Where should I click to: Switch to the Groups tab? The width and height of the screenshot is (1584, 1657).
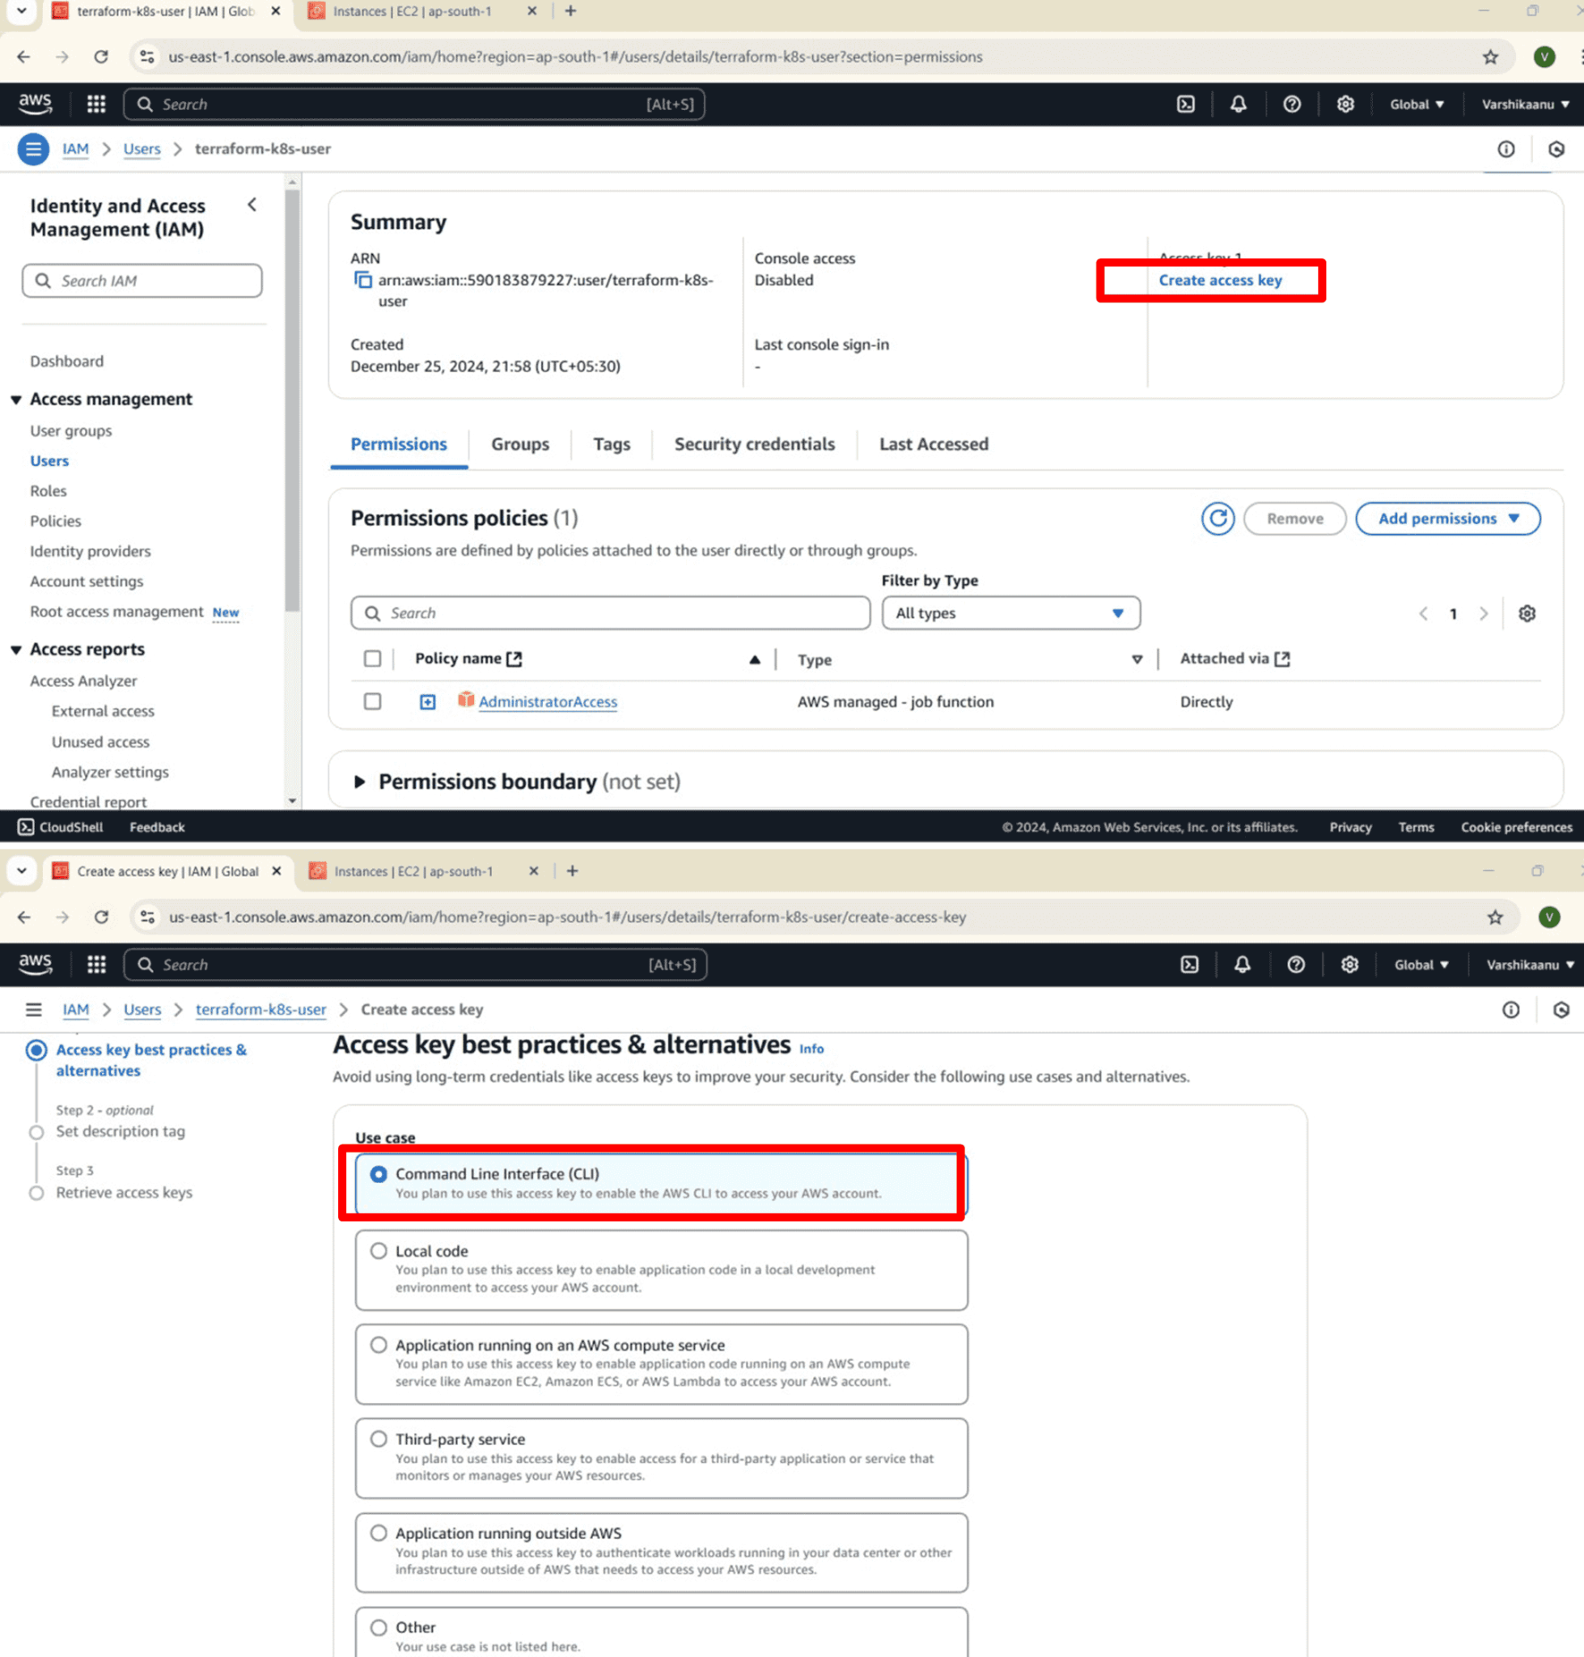(x=519, y=444)
